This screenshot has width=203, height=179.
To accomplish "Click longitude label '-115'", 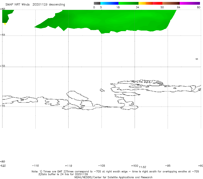I will (x=35, y=166).
